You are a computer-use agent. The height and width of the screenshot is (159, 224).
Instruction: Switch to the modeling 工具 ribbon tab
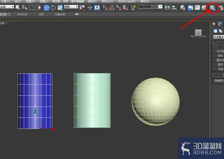click(5, 14)
